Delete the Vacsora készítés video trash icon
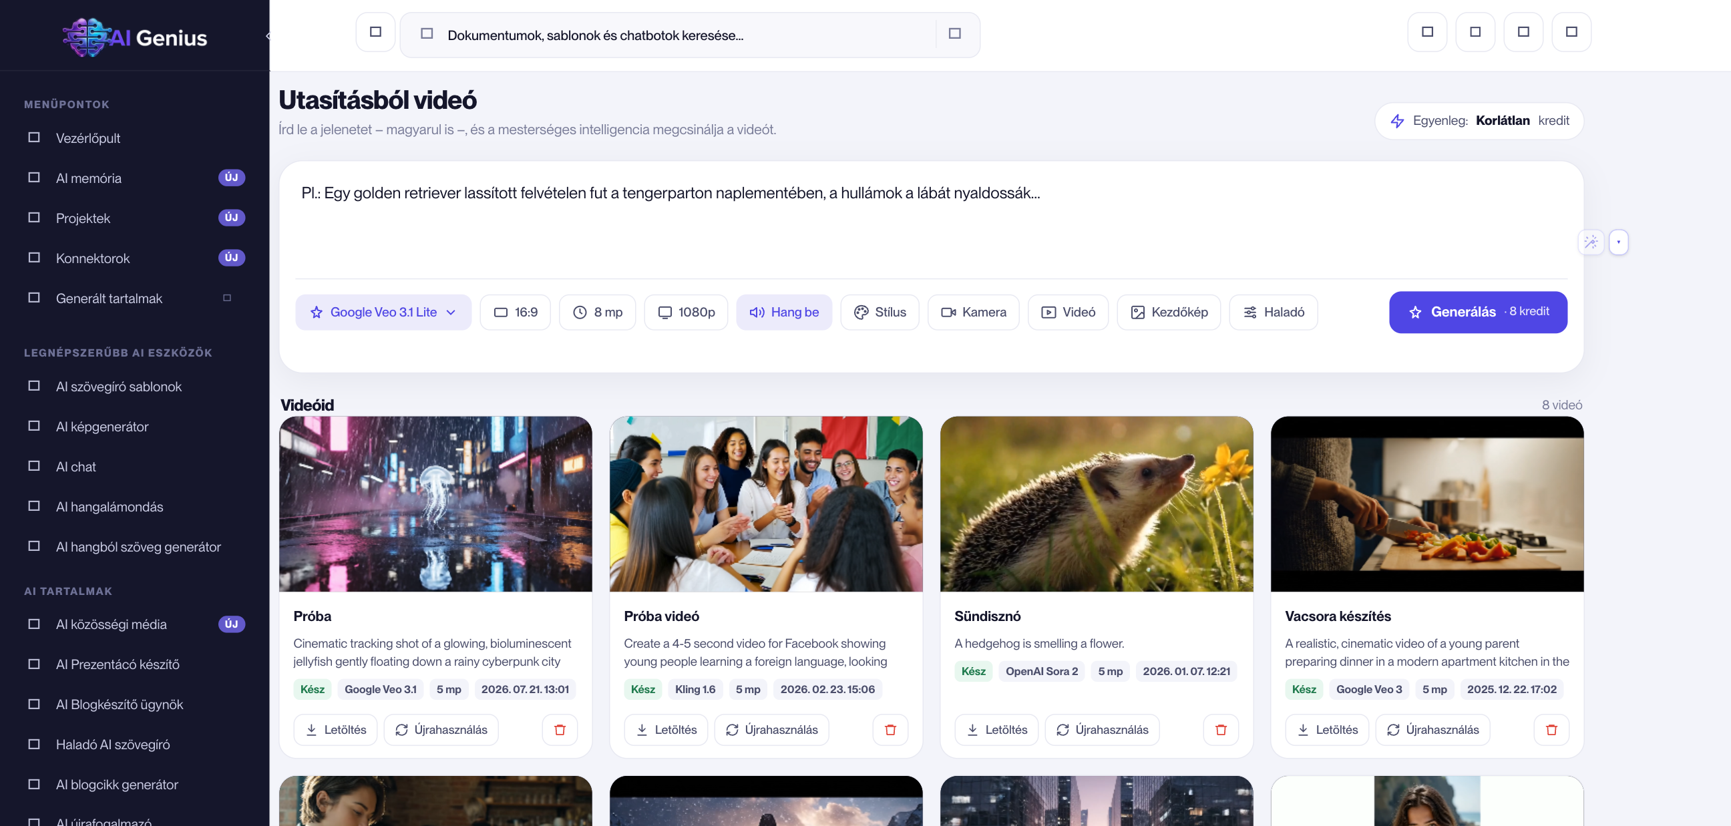The image size is (1731, 826). click(x=1551, y=730)
